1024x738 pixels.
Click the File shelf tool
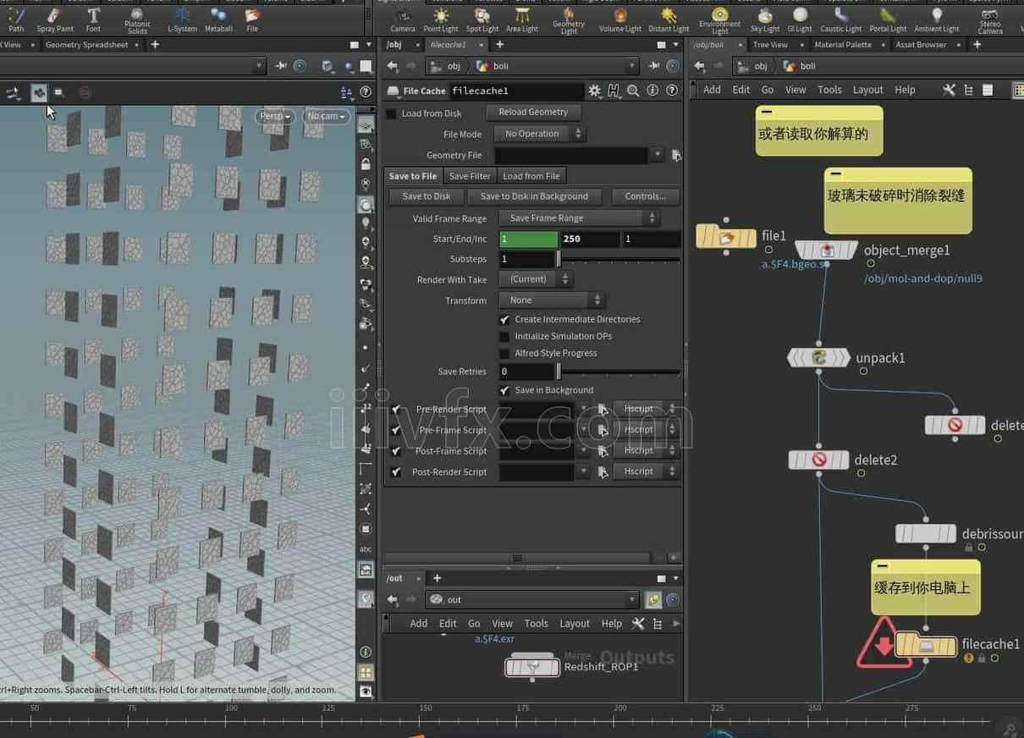(x=252, y=19)
